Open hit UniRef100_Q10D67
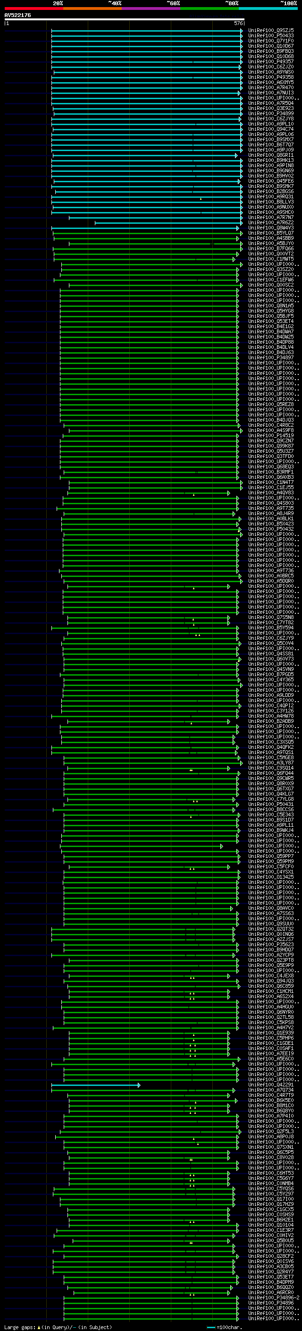302x1331 pixels. tap(271, 46)
